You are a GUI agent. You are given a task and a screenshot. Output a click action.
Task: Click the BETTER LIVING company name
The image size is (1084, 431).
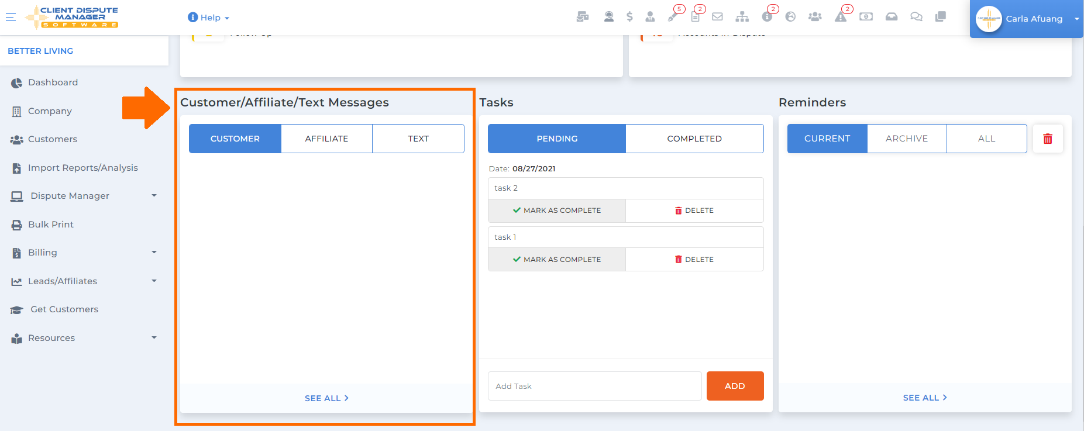(x=40, y=51)
